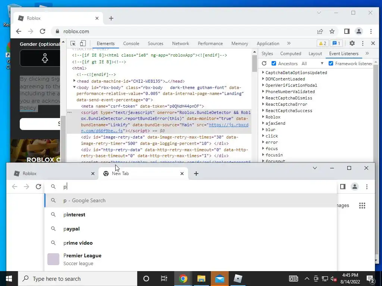
Task: Select the paypal search suggestion
Action: [191, 229]
